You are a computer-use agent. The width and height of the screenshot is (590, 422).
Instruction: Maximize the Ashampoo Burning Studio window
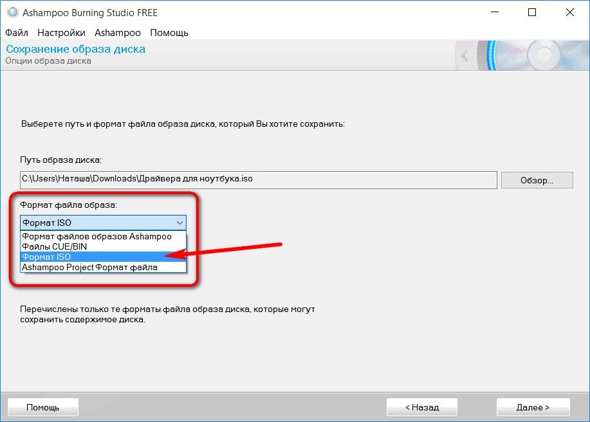click(x=531, y=13)
